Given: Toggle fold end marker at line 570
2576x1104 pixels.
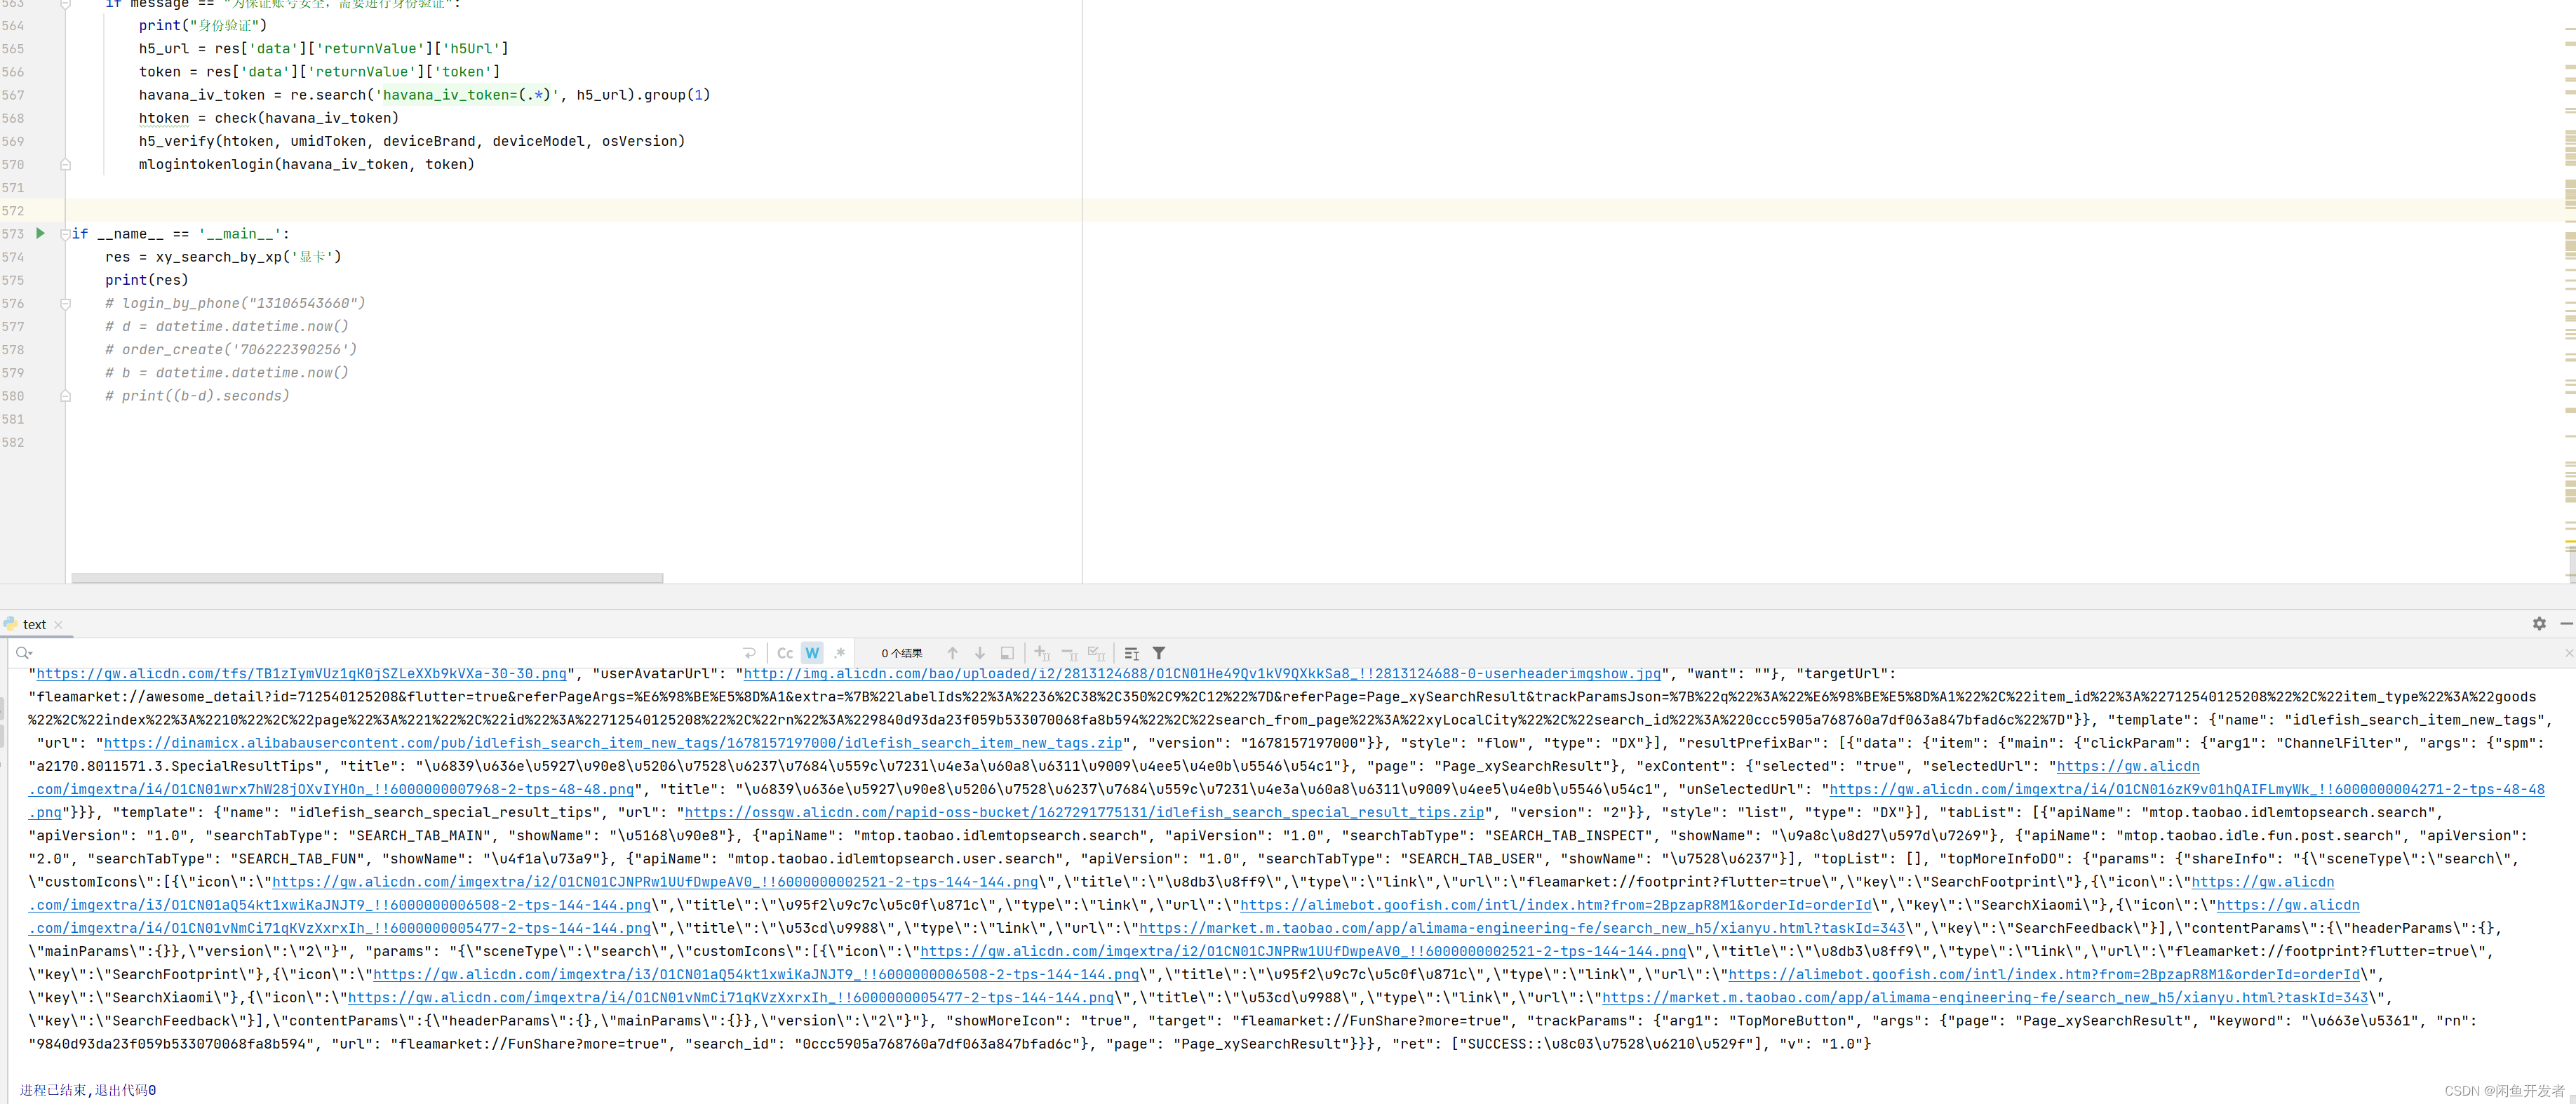Looking at the screenshot, I should click(x=65, y=164).
